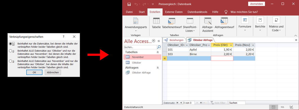Screen dimensions: 299x110
Task: Go to last record navigation button
Action: pyautogui.click(x=201, y=103)
